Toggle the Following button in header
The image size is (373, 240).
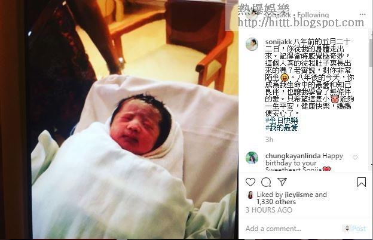[313, 15]
